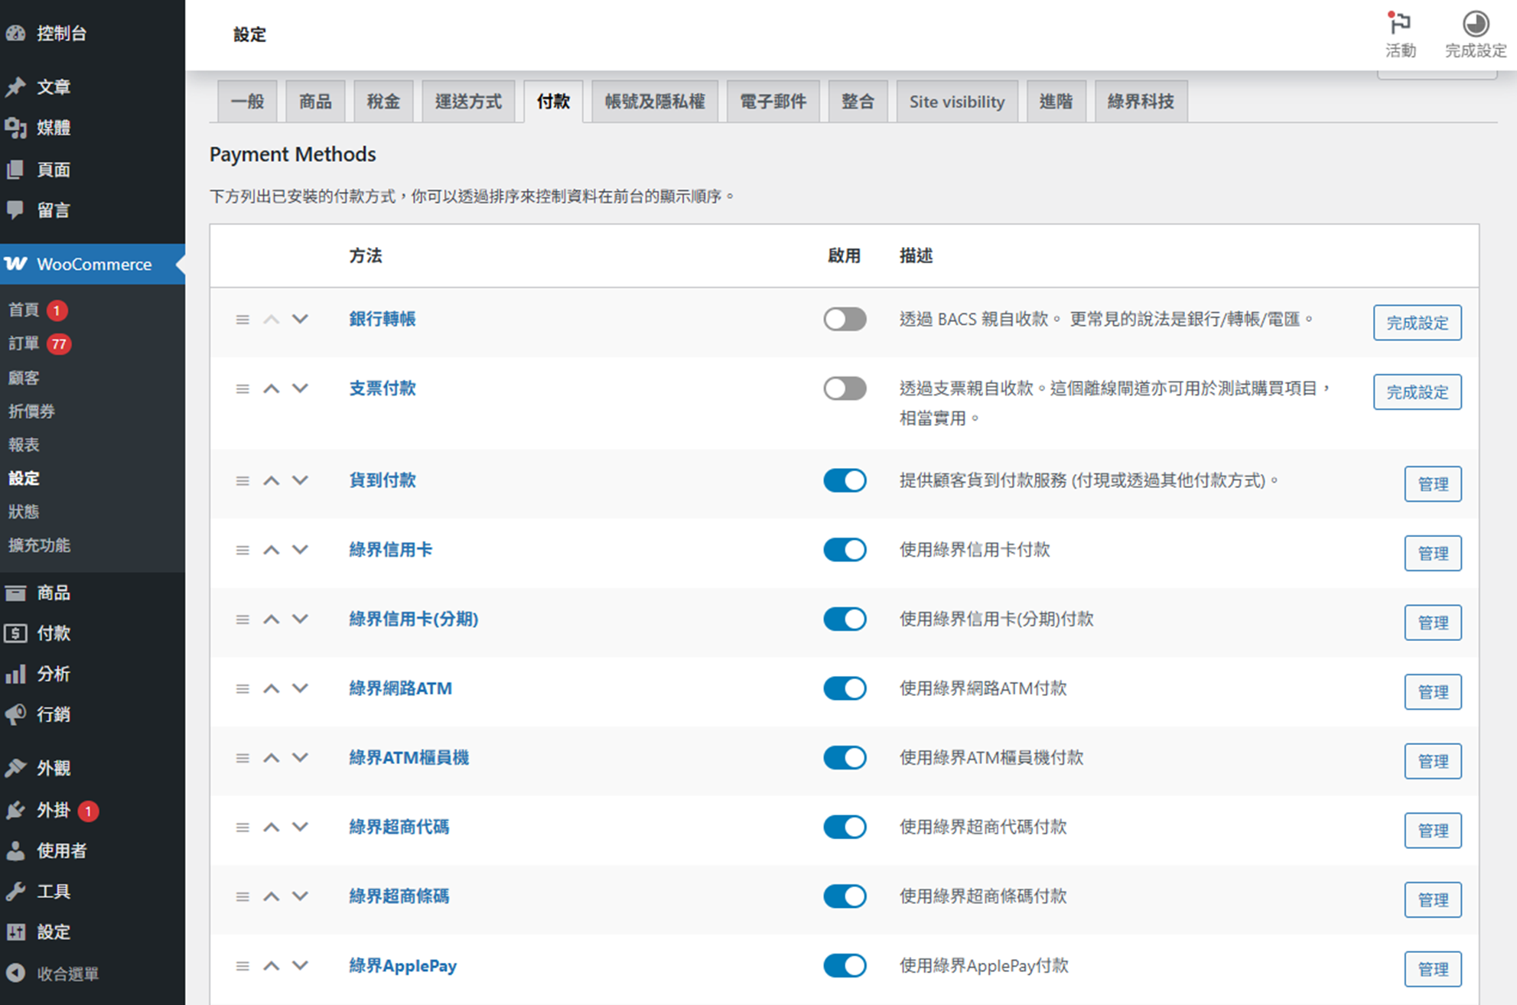Open 外掛 plugins from sidebar
The image size is (1517, 1005).
pyautogui.click(x=53, y=810)
